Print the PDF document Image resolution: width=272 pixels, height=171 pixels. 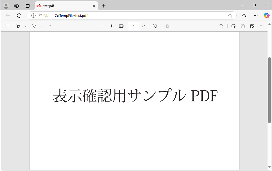[x=233, y=26]
